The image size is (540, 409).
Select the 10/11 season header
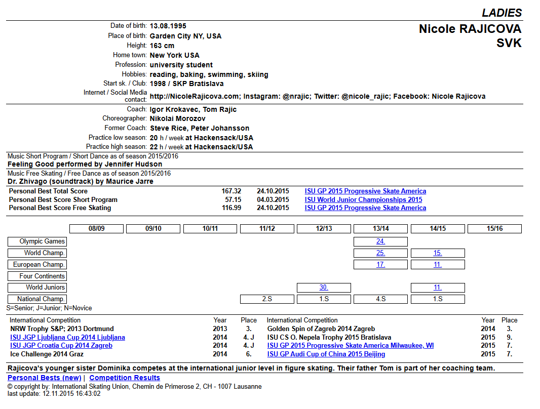(210, 229)
